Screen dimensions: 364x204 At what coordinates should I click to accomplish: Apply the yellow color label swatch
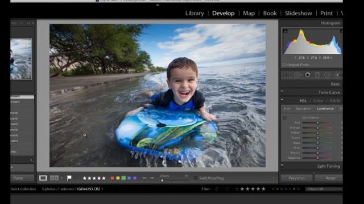pos(118,178)
